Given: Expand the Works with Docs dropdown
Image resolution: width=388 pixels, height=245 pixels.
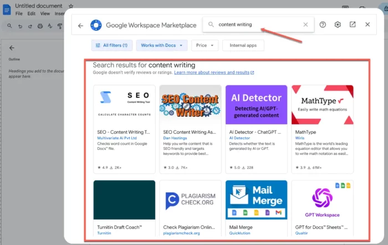Looking at the screenshot, I should 162,45.
